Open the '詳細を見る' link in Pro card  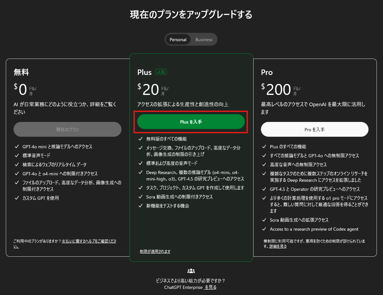click(x=278, y=246)
